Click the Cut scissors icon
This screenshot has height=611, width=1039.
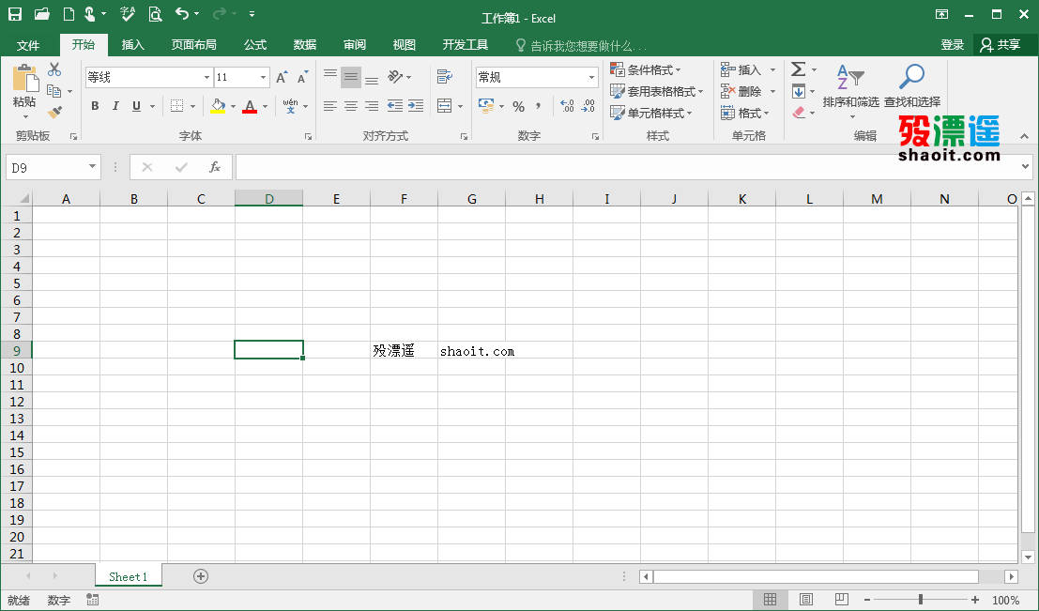pos(54,69)
